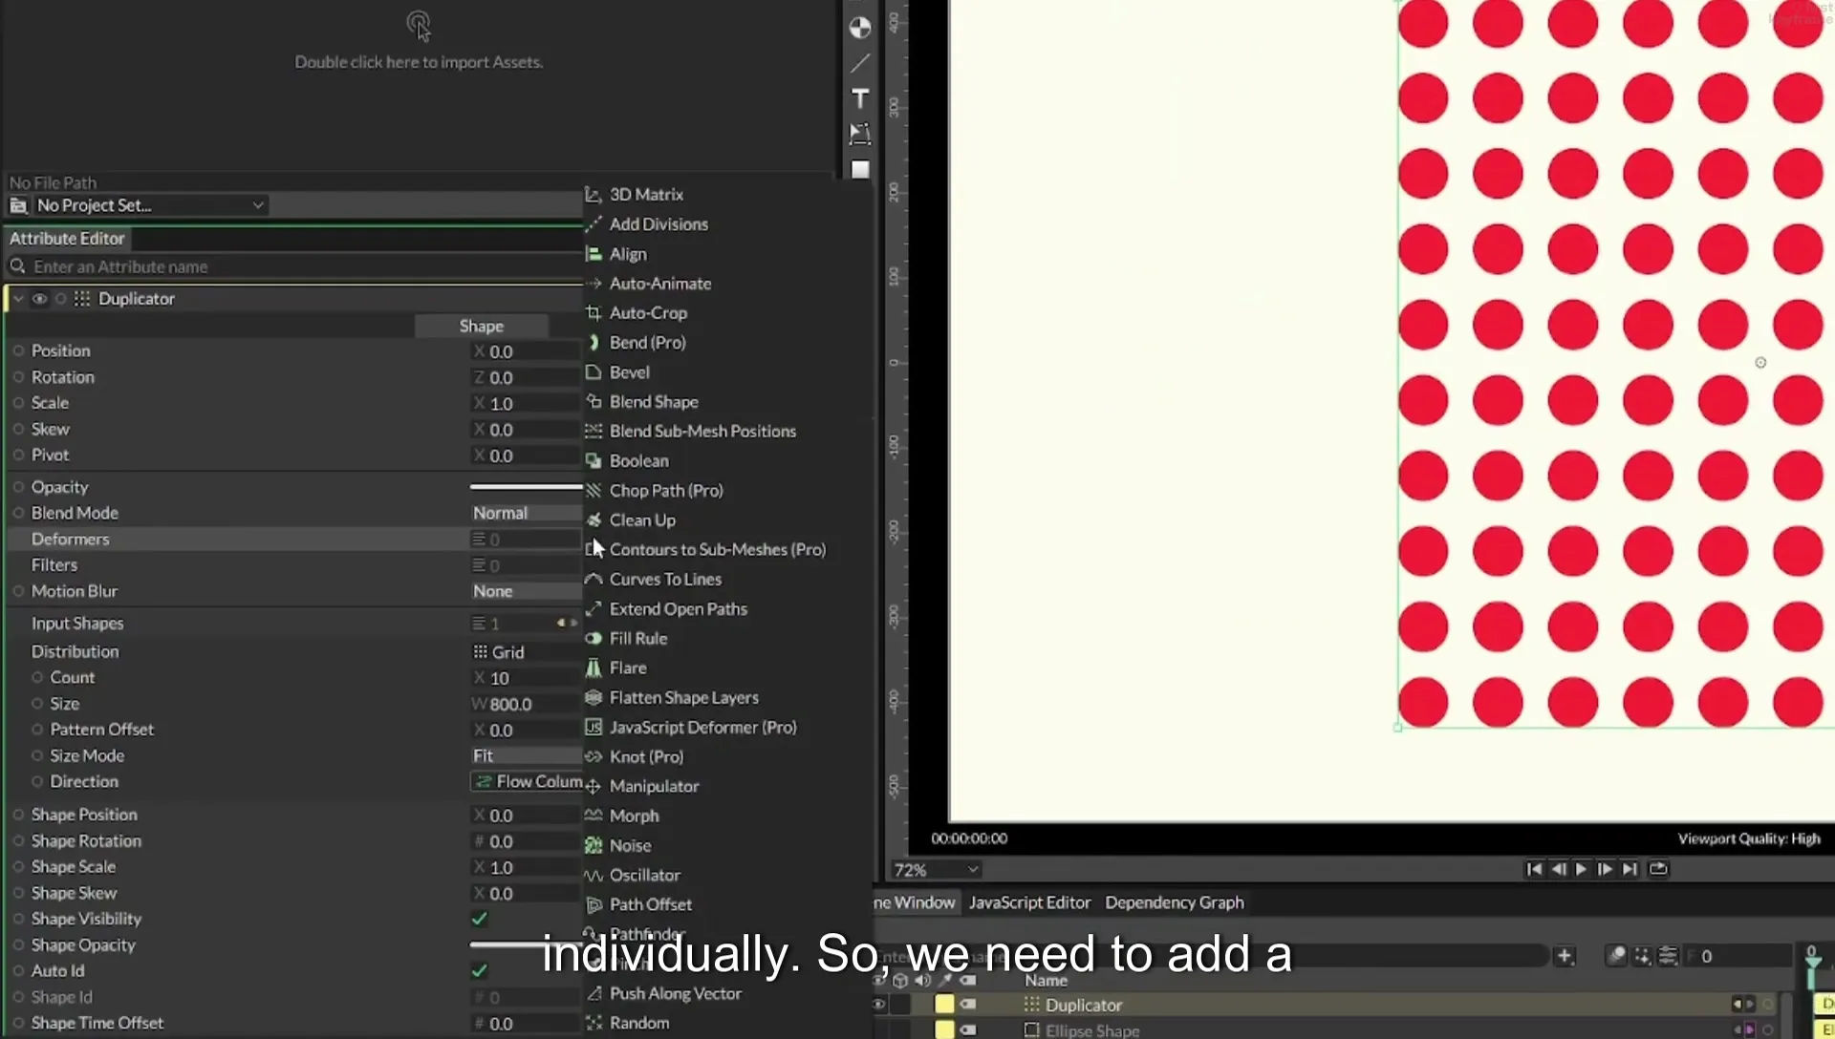Click the Deformers add field

527,540
